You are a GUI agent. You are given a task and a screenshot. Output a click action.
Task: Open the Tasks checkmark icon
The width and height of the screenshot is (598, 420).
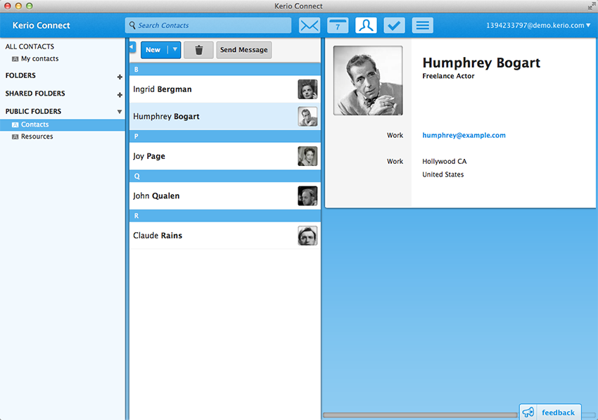tap(394, 25)
